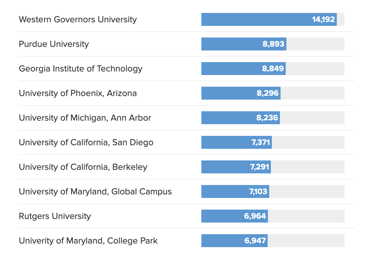Select the bar labeled 6,947

(x=234, y=241)
